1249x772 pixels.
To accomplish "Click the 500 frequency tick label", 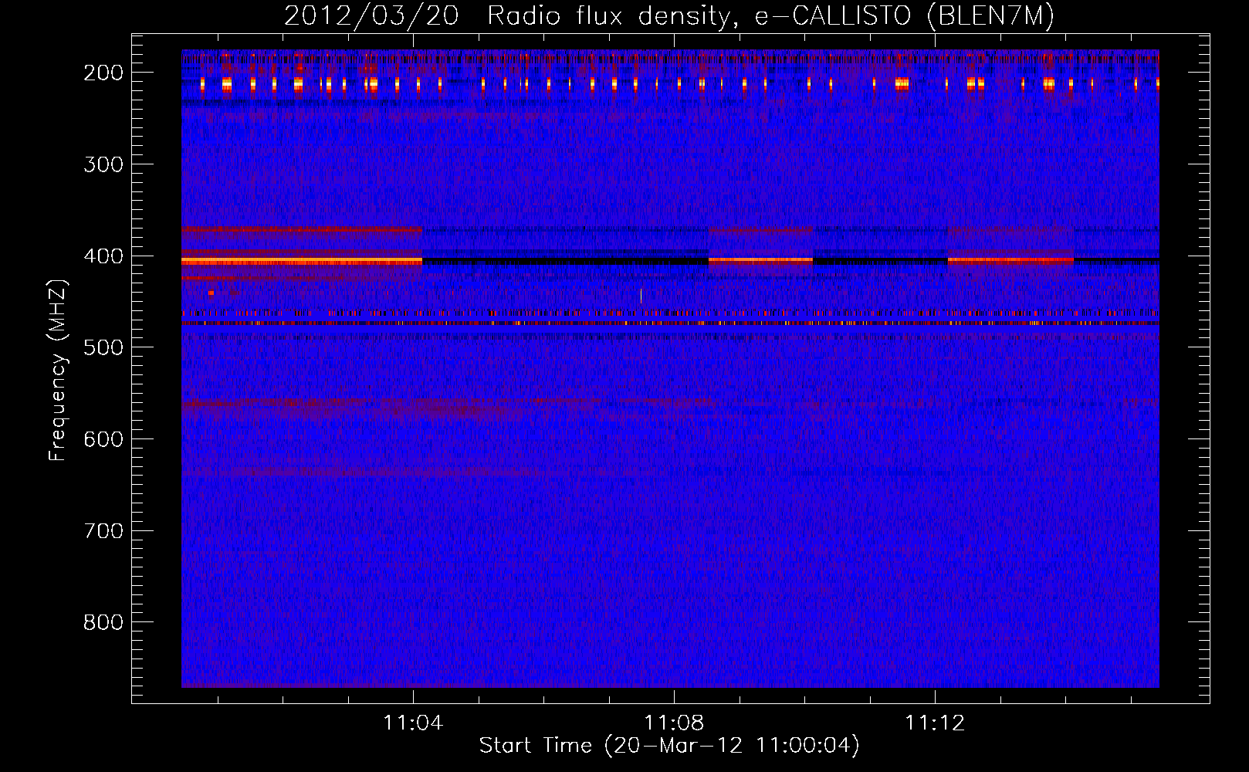I will pyautogui.click(x=103, y=347).
